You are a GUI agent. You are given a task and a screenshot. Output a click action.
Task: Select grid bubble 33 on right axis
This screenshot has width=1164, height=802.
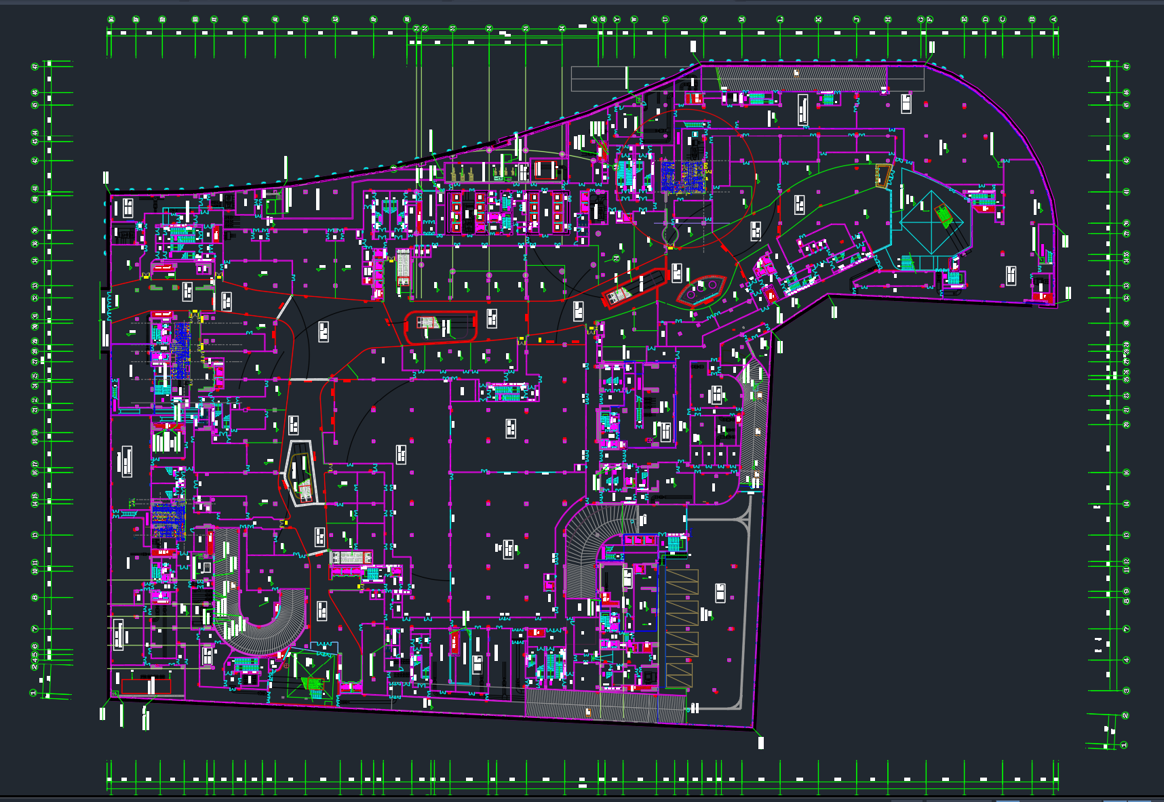1127,285
